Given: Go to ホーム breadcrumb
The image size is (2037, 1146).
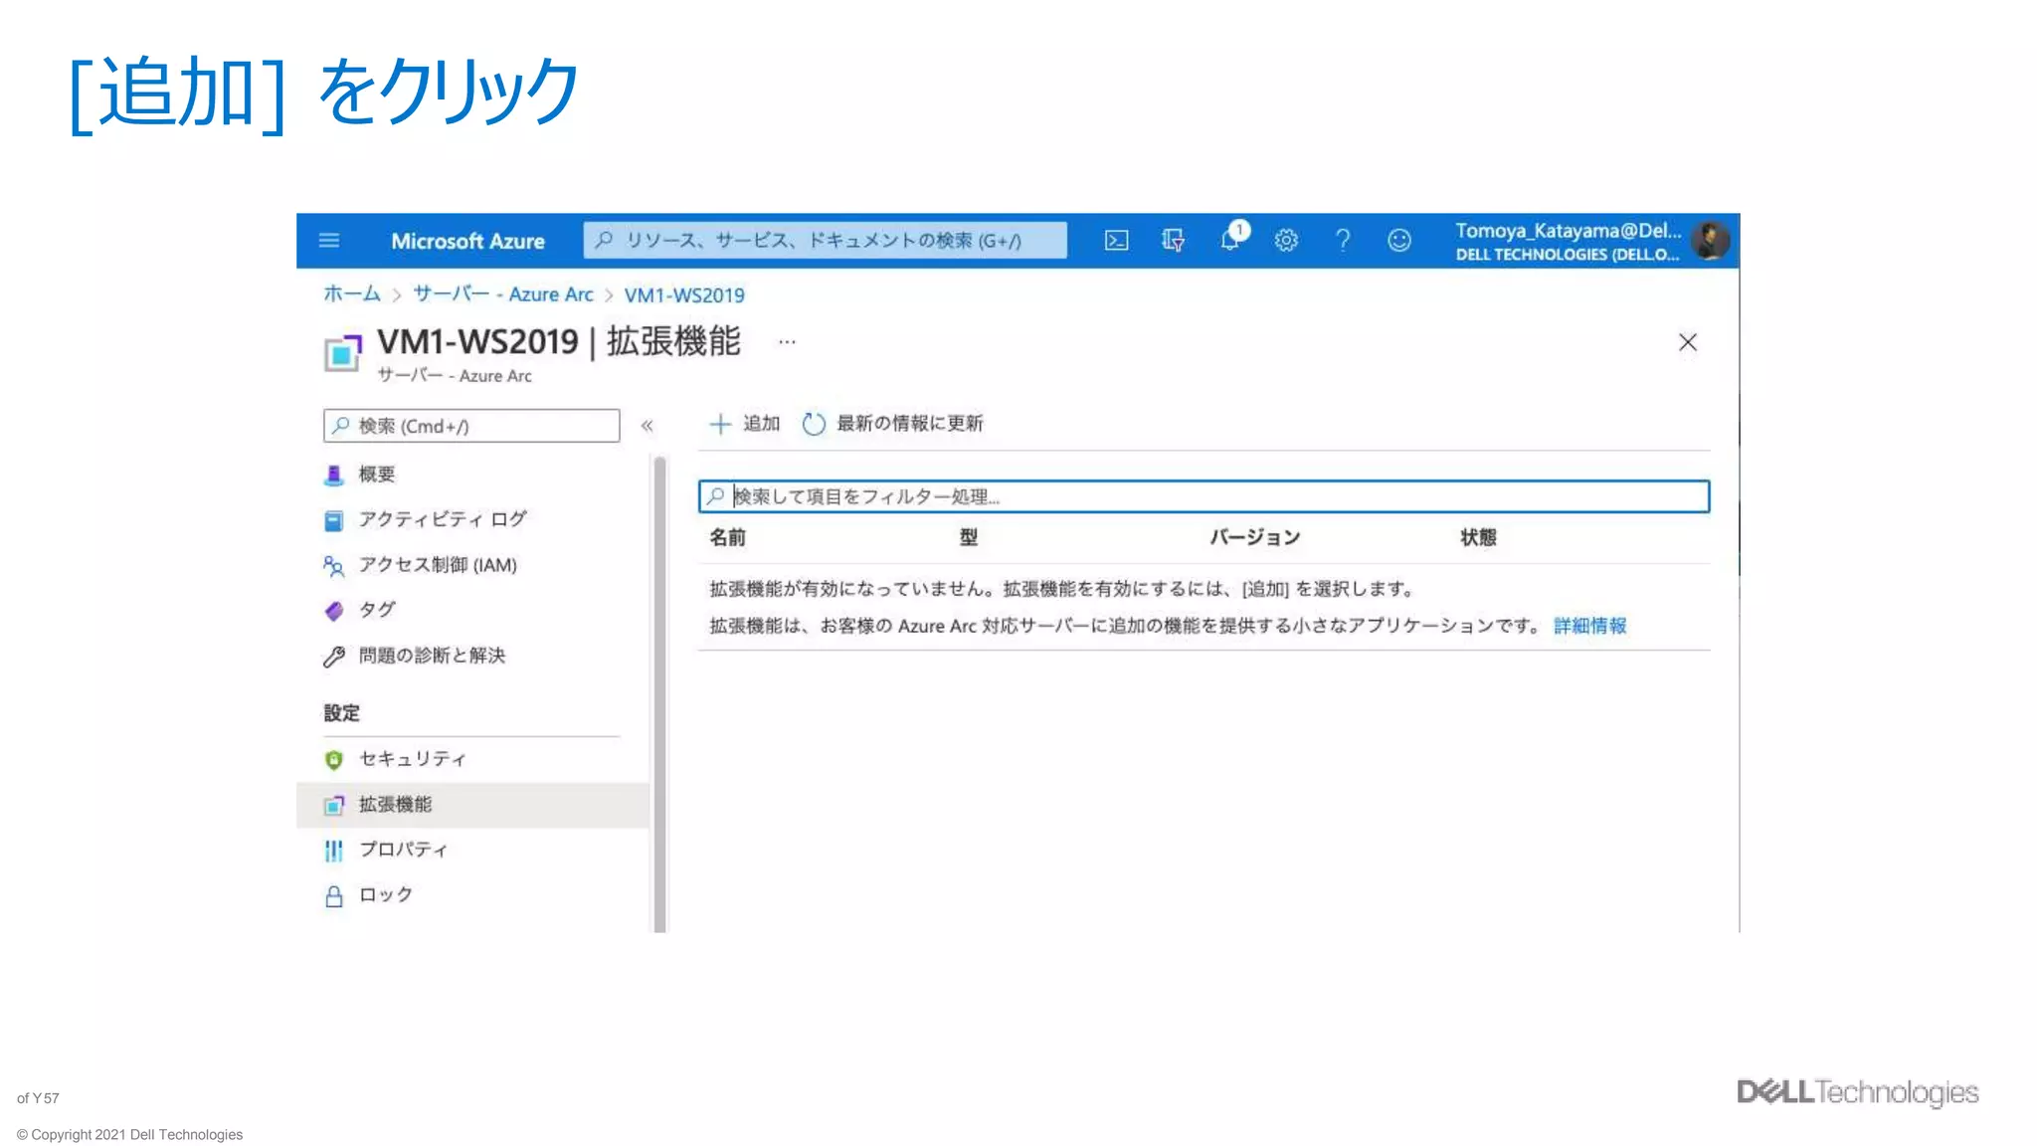Looking at the screenshot, I should coord(352,294).
